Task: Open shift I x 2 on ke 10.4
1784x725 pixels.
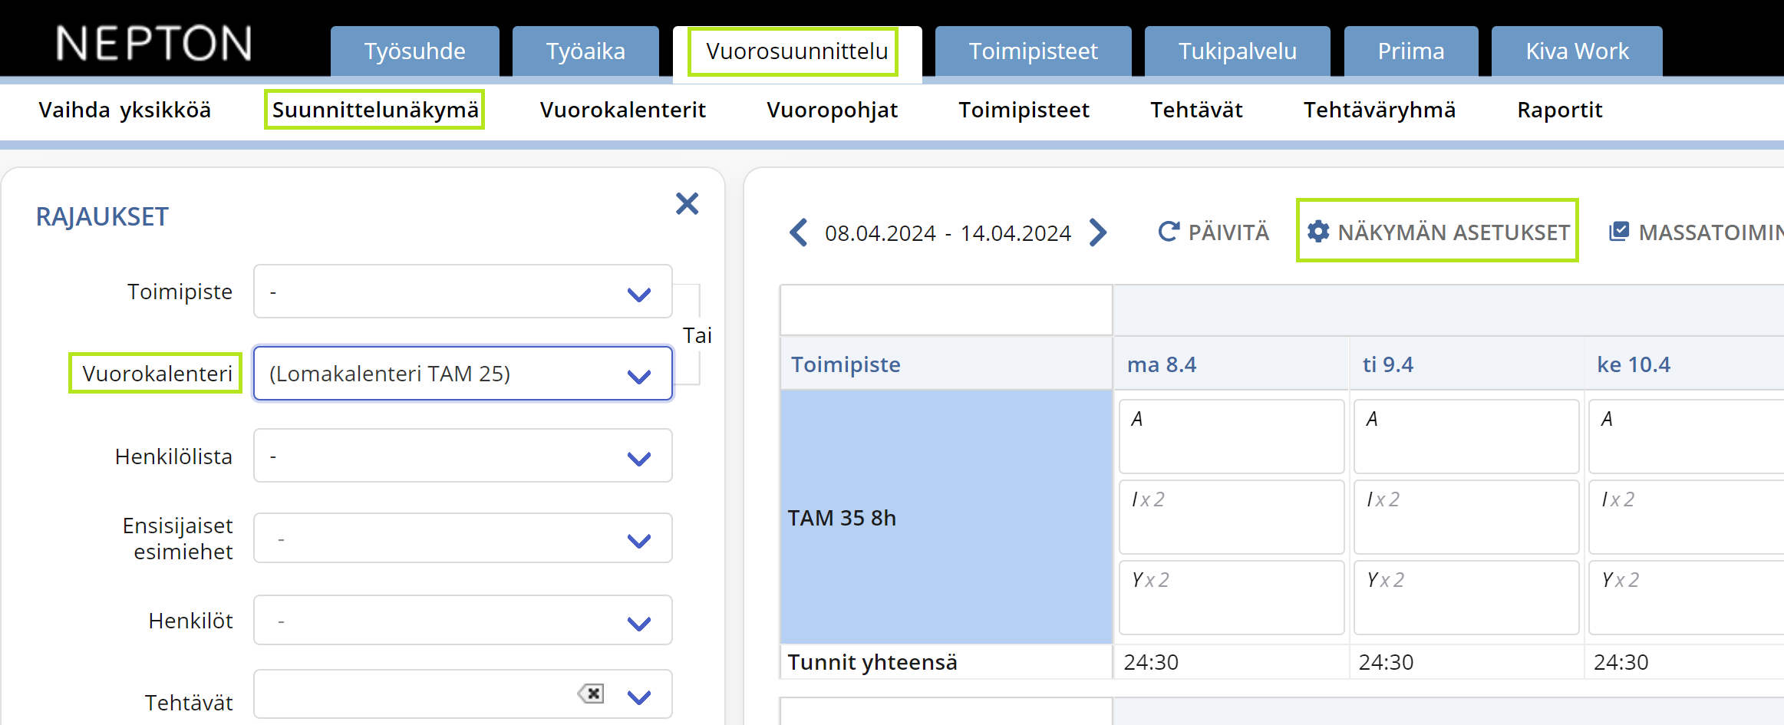Action: tap(1687, 516)
